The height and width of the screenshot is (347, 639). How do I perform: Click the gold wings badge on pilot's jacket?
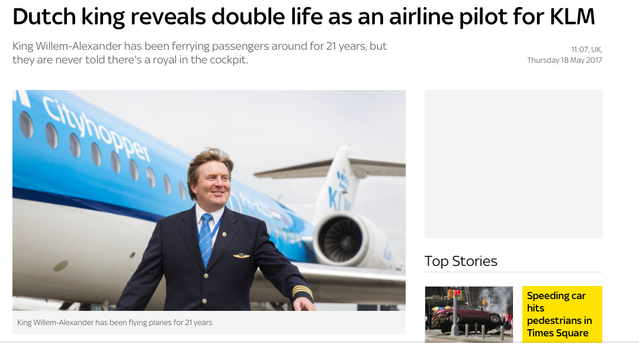[241, 256]
